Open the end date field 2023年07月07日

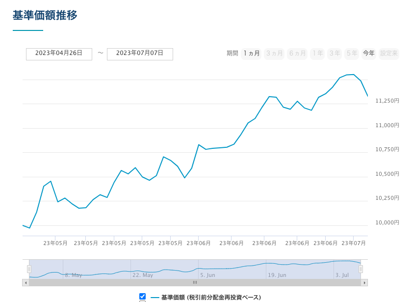click(x=140, y=54)
